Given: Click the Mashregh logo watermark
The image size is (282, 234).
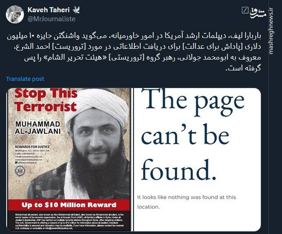Looking at the screenshot, I should coord(258,12).
